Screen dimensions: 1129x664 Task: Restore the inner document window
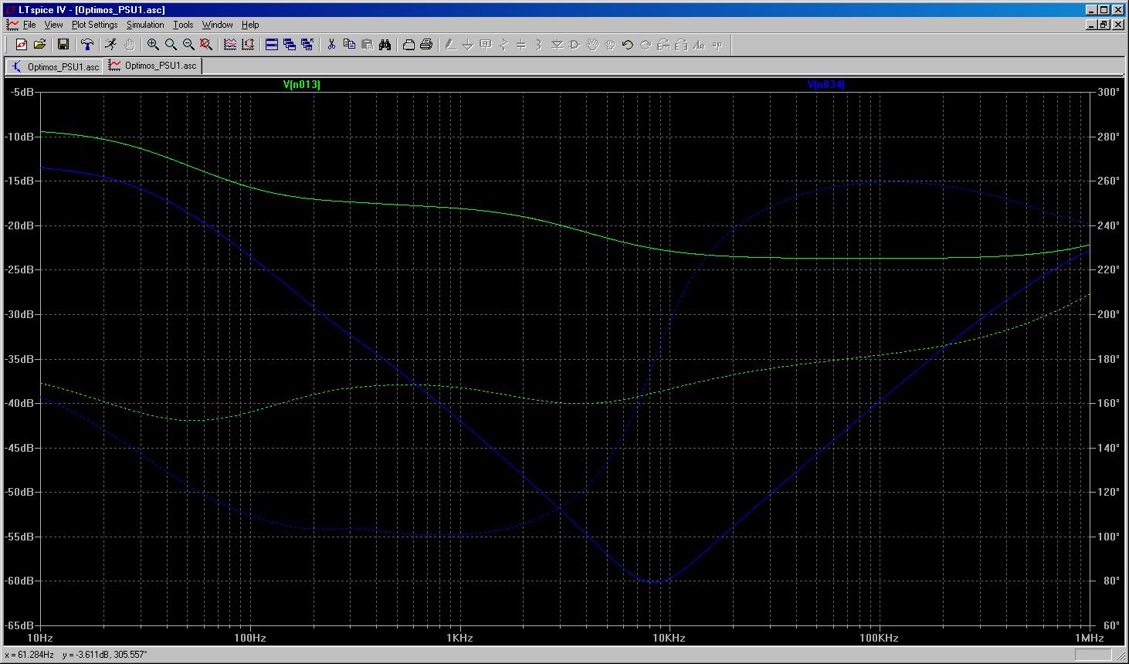coord(1104,25)
